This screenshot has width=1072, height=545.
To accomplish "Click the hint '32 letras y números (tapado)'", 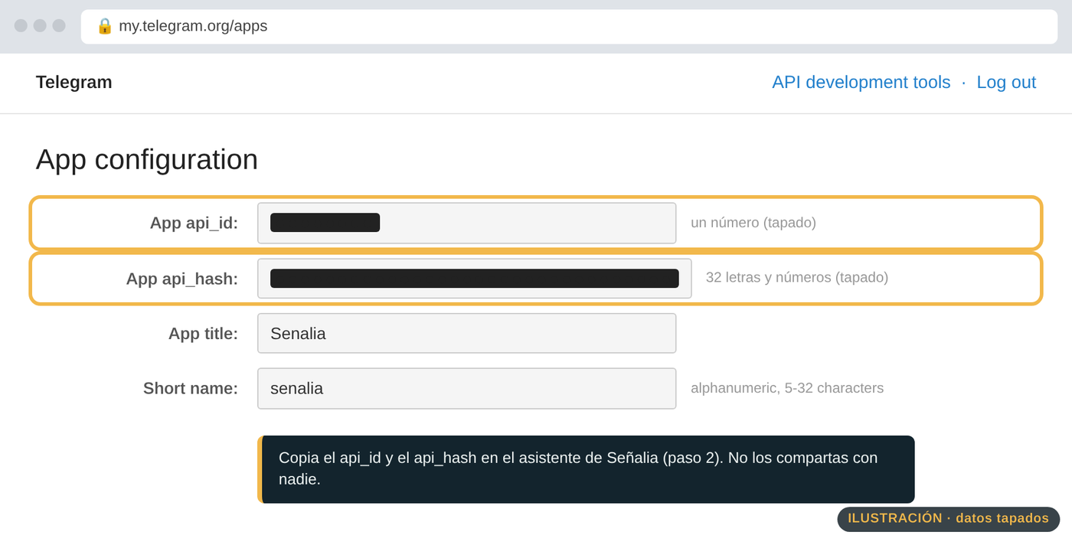I will (x=797, y=277).
